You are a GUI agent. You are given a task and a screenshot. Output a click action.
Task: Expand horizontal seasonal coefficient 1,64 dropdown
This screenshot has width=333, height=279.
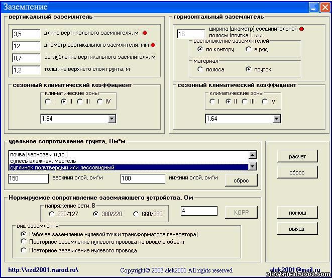pos(276,119)
